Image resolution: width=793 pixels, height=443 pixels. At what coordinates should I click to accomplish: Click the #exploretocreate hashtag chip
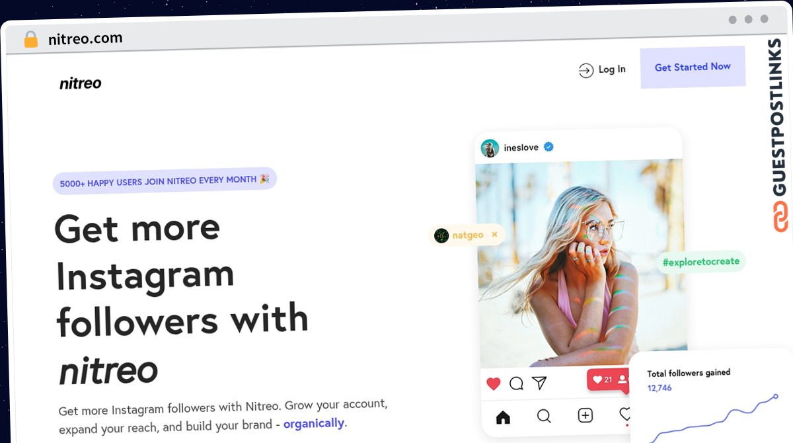[701, 261]
